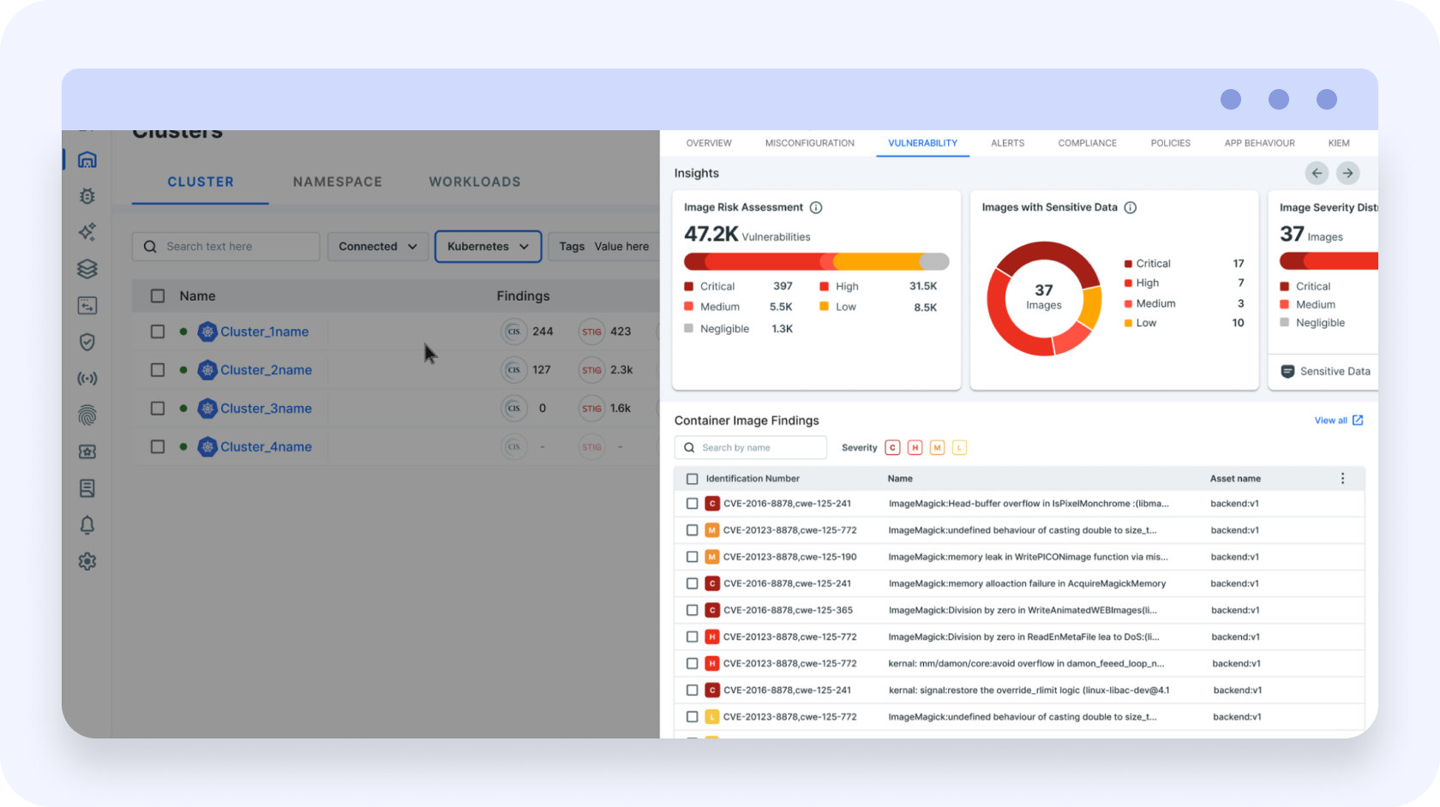Click the Tags value filter field
The width and height of the screenshot is (1440, 807).
[x=621, y=247]
